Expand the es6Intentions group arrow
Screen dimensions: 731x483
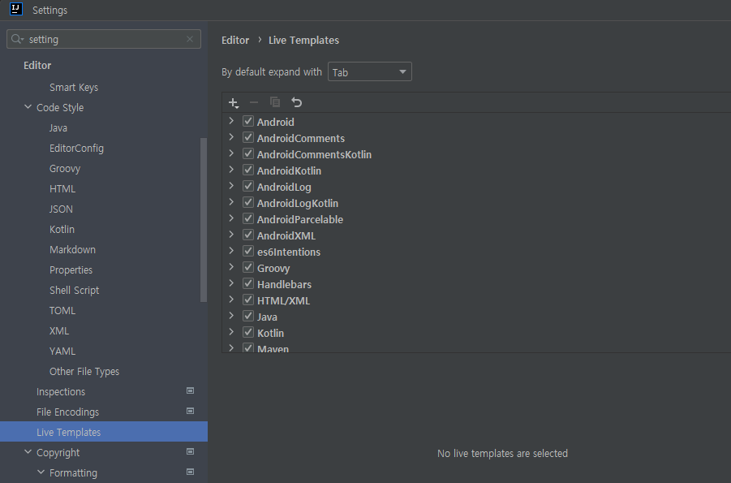pyautogui.click(x=231, y=251)
